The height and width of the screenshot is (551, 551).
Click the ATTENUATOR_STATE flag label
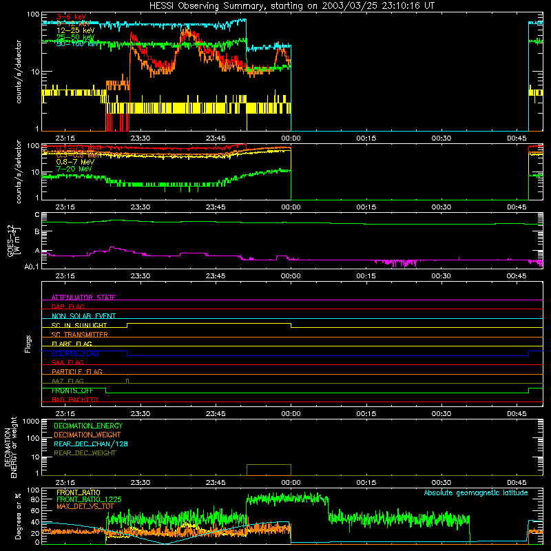click(83, 298)
